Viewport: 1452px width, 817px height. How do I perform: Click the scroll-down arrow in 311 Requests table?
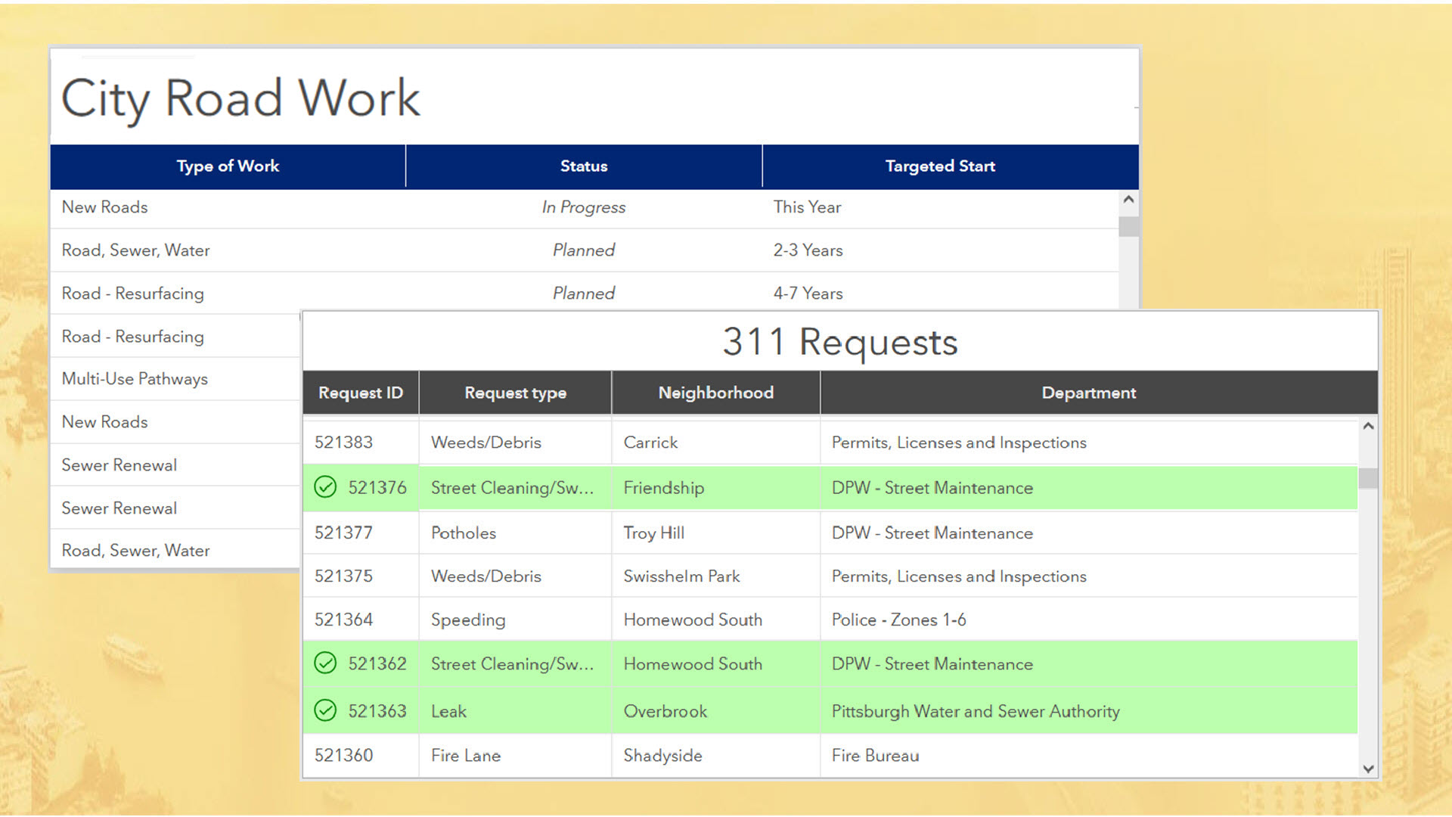1367,769
